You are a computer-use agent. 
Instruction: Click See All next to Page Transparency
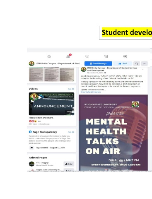(71, 132)
